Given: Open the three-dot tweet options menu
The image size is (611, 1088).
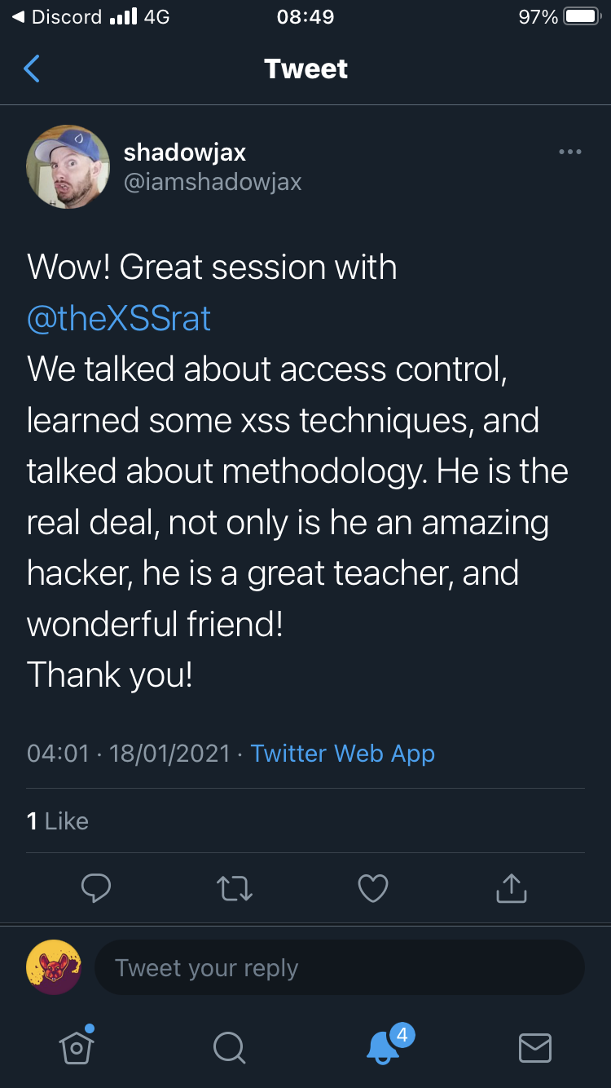Looking at the screenshot, I should tap(569, 152).
